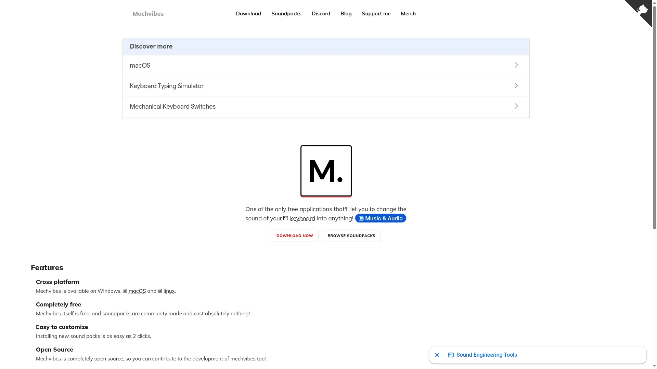Click the Easy to customize heading
The height and width of the screenshot is (369, 657).
pyautogui.click(x=62, y=327)
